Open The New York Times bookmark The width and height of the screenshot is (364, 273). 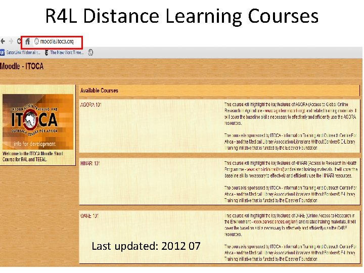click(67, 53)
